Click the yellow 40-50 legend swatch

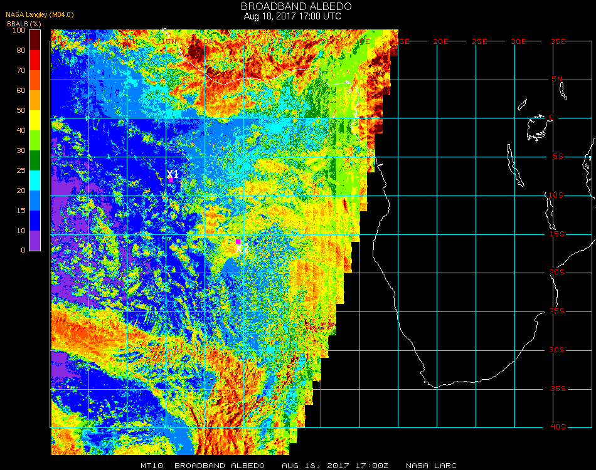tap(35, 120)
